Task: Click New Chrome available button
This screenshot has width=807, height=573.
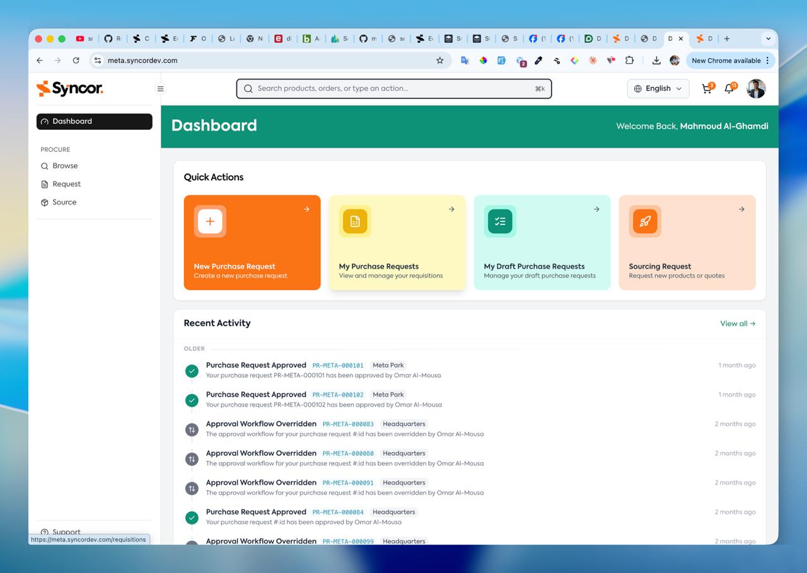Action: tap(726, 61)
